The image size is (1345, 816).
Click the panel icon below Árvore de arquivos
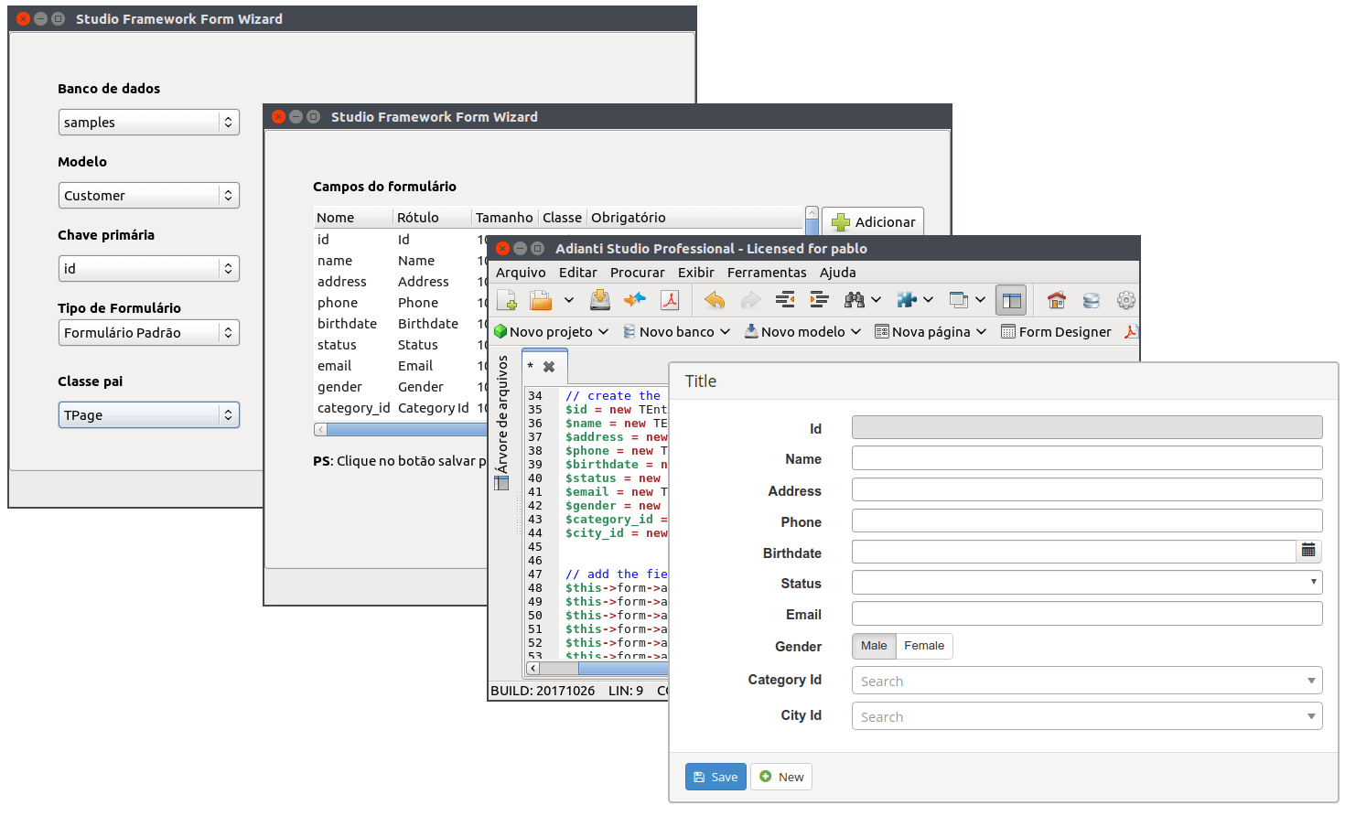[501, 483]
